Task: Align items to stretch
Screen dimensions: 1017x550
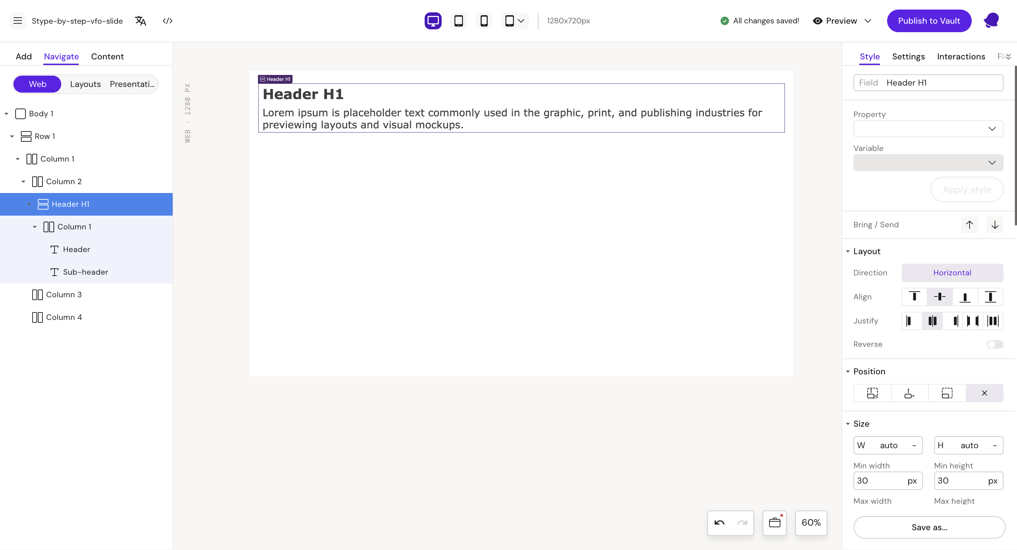Action: pyautogui.click(x=990, y=297)
